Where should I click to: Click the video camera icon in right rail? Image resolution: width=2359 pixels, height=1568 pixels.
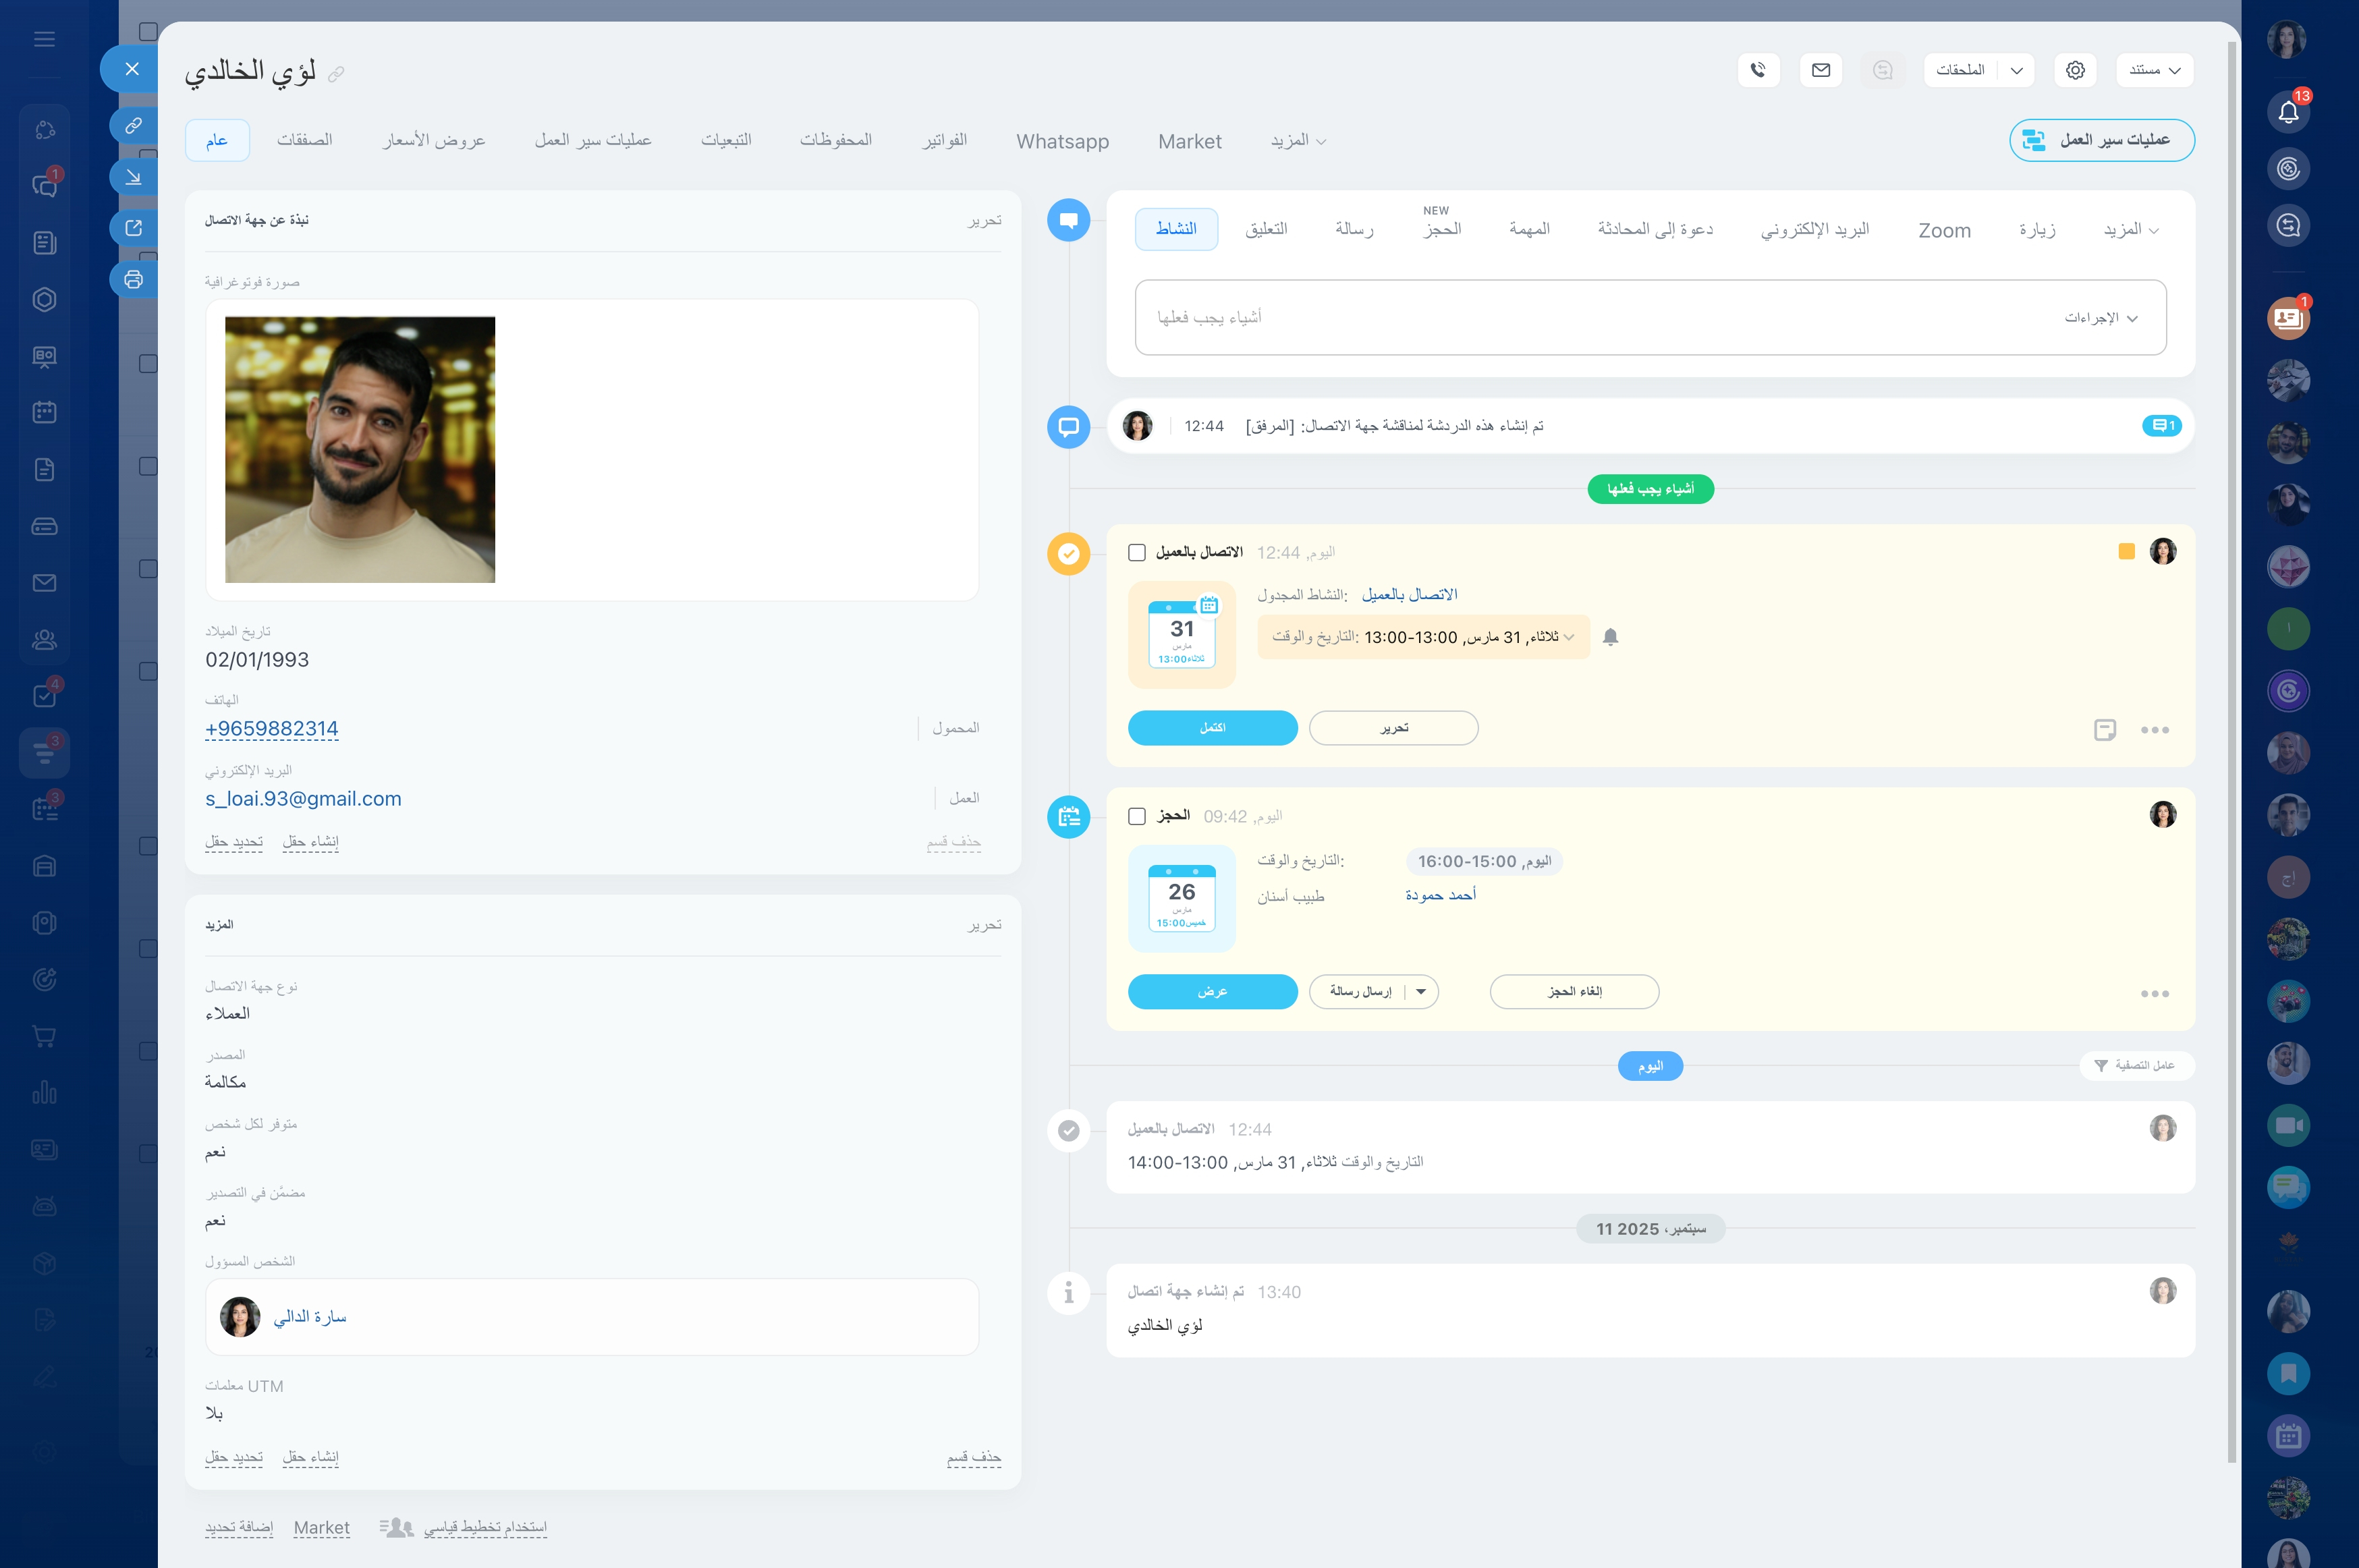click(2288, 1125)
